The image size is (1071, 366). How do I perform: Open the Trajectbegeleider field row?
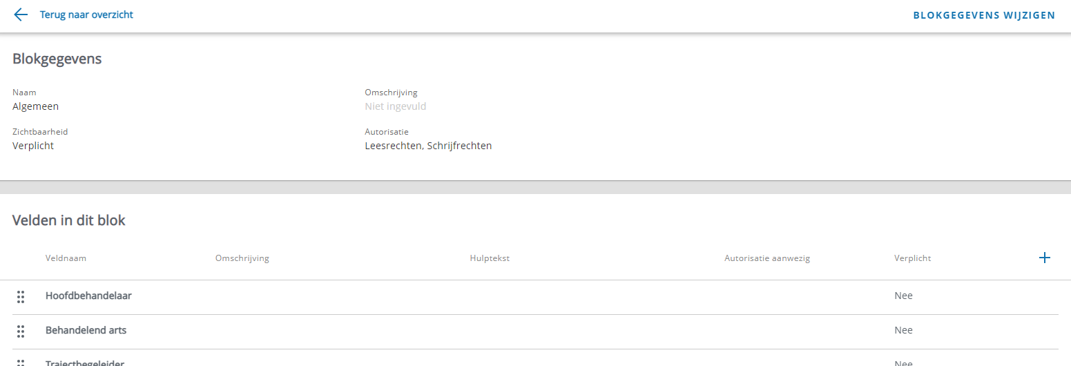(84, 363)
